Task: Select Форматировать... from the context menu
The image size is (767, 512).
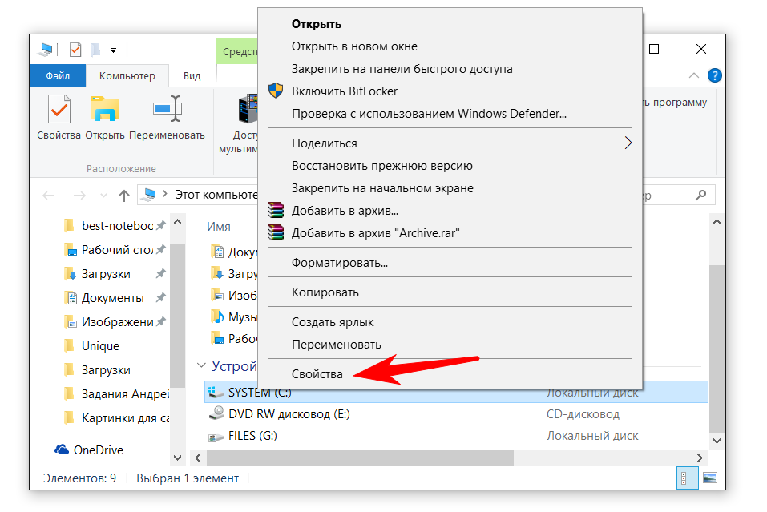Action: click(x=339, y=263)
